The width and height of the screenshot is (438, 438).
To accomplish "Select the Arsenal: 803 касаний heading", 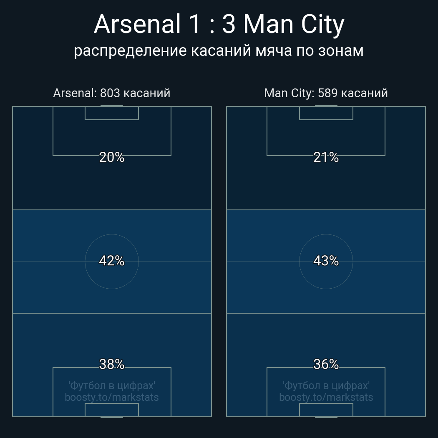I will click(112, 93).
